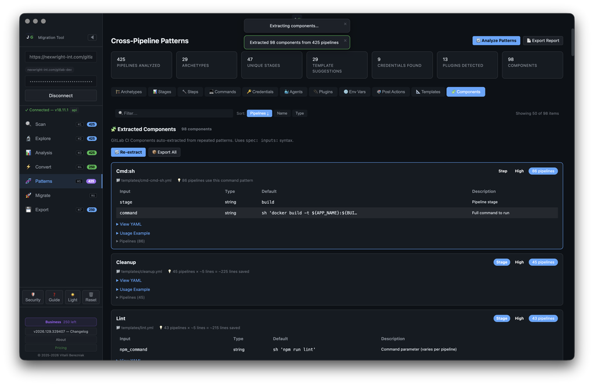594x386 pixels.
Task: Click the Stage tag on the Cleanup card
Action: pyautogui.click(x=502, y=262)
